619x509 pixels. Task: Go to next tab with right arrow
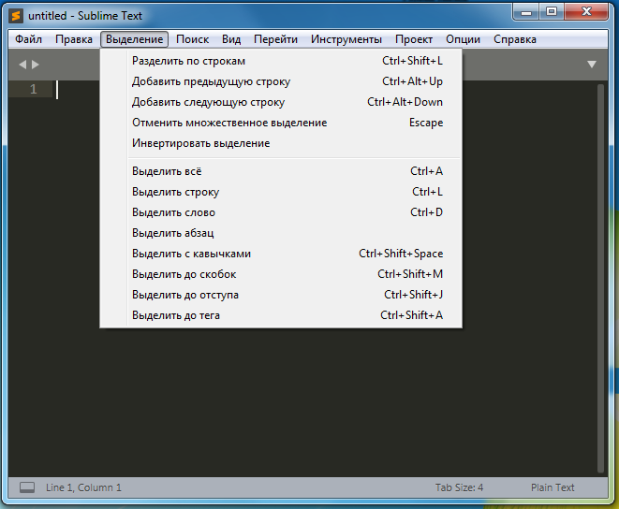[36, 65]
